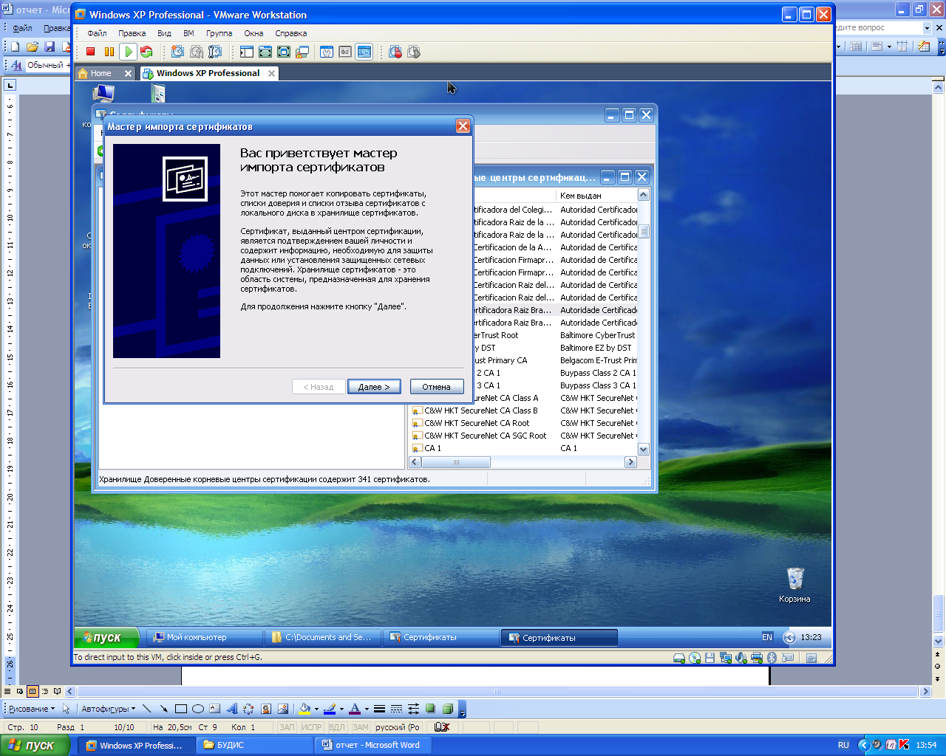The image size is (946, 756).
Task: Click the printer device icon in the VMware status bar
Action: pos(757,658)
